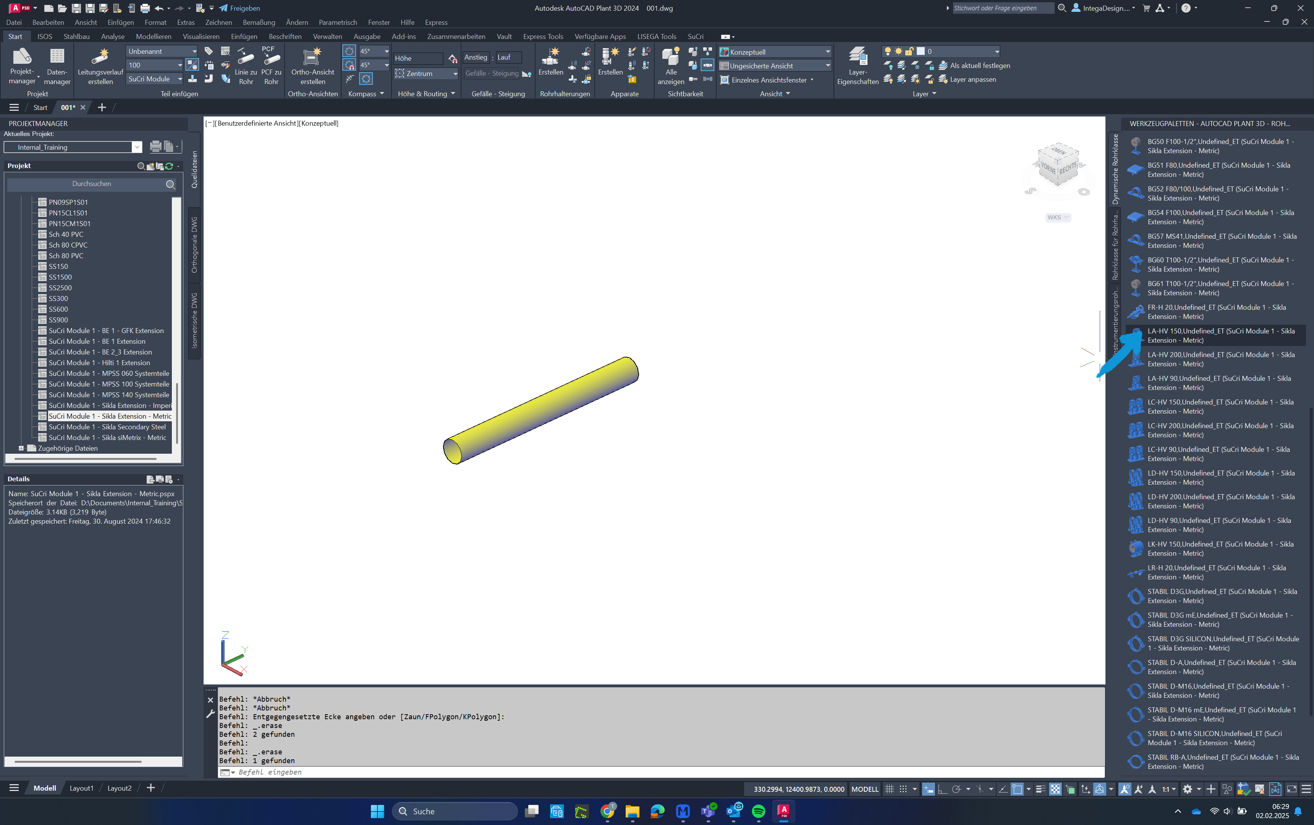Select LA-HV 150 palette support tool
The image size is (1314, 825).
pyautogui.click(x=1216, y=336)
